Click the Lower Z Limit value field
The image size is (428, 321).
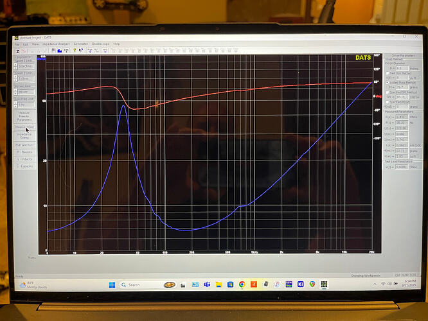tap(26, 79)
